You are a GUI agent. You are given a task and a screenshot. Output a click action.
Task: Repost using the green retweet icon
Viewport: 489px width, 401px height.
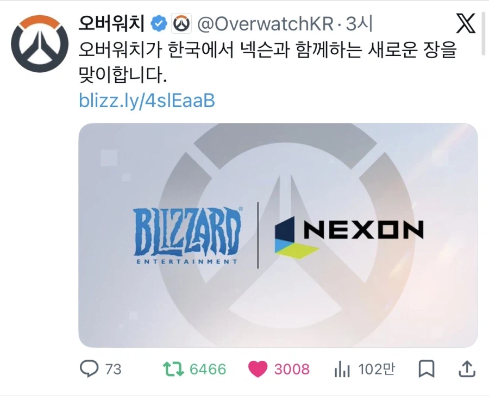(173, 369)
